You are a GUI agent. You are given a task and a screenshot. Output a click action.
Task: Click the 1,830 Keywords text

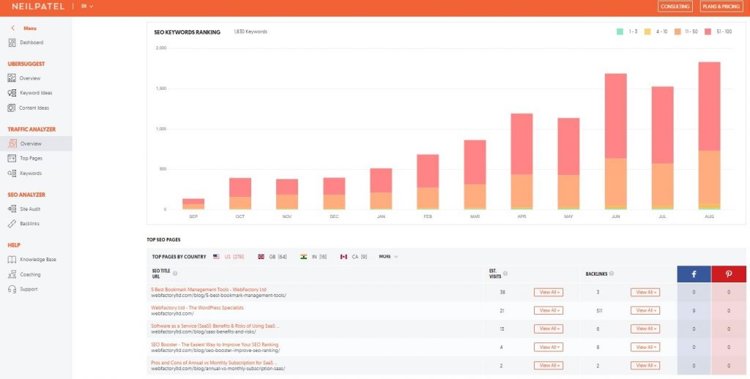click(250, 31)
